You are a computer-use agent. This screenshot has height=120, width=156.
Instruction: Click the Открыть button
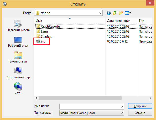pyautogui.click(x=140, y=106)
